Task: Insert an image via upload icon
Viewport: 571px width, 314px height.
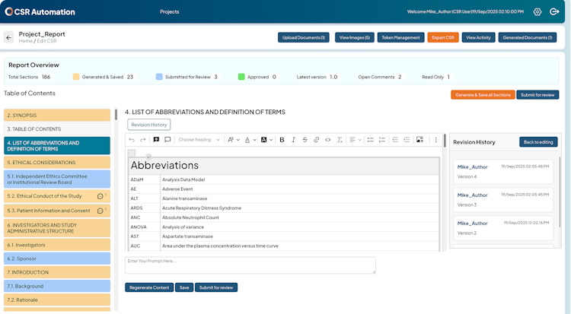Action: 419,140
